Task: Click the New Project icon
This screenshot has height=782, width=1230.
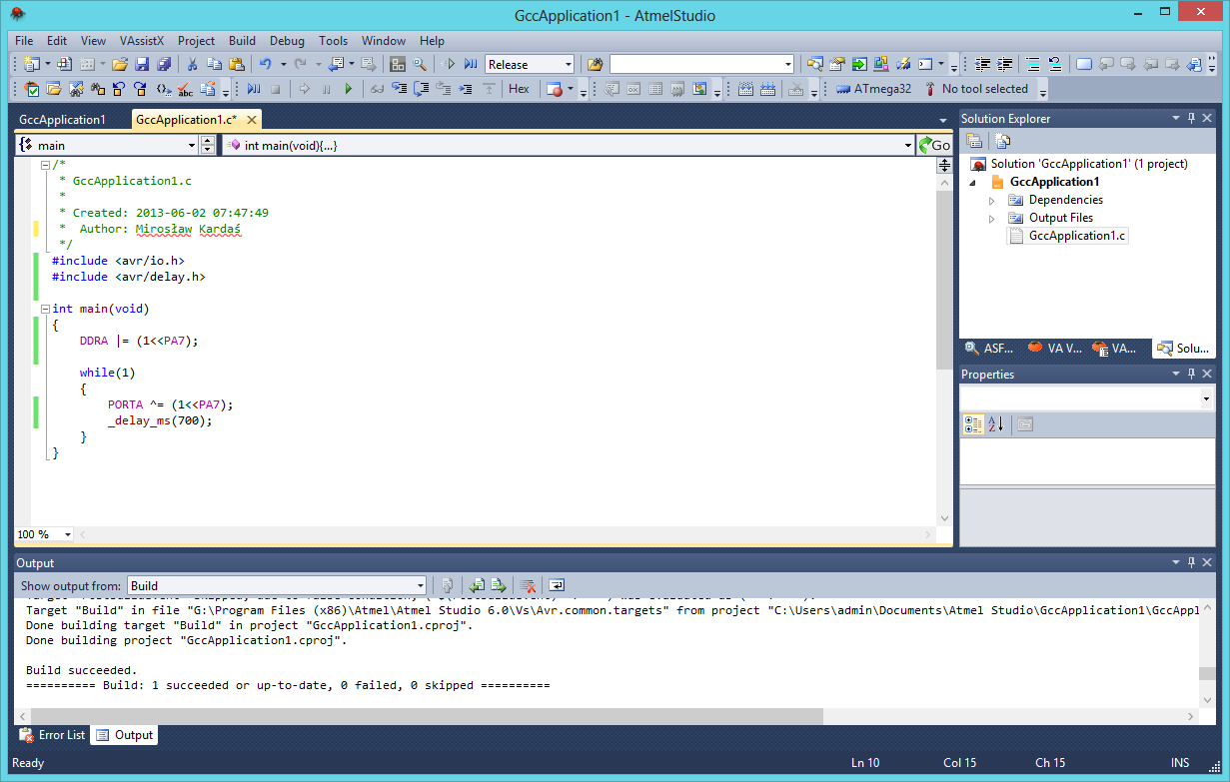Action: point(31,64)
